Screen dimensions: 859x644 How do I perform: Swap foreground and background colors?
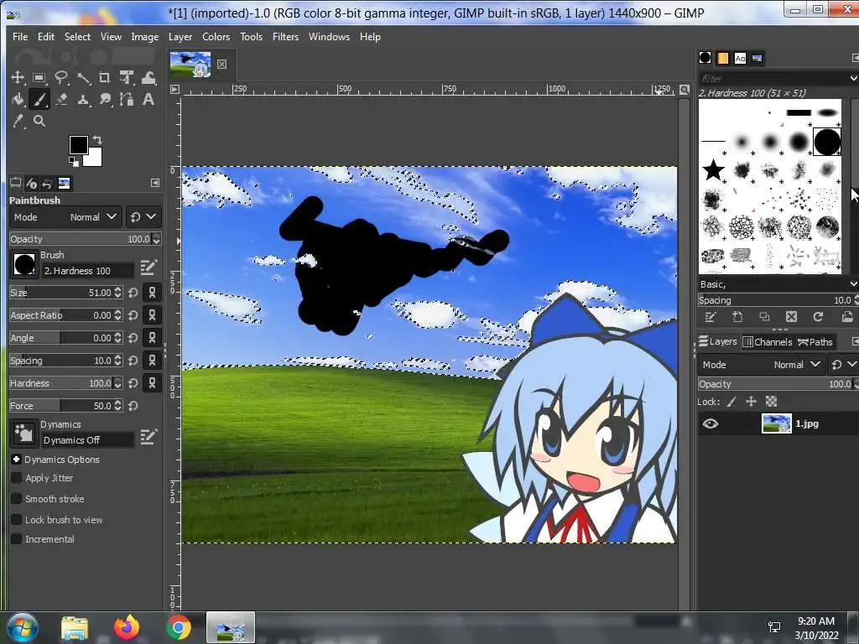(x=97, y=140)
